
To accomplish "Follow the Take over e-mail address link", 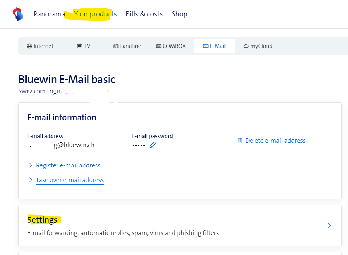I will pos(70,180).
